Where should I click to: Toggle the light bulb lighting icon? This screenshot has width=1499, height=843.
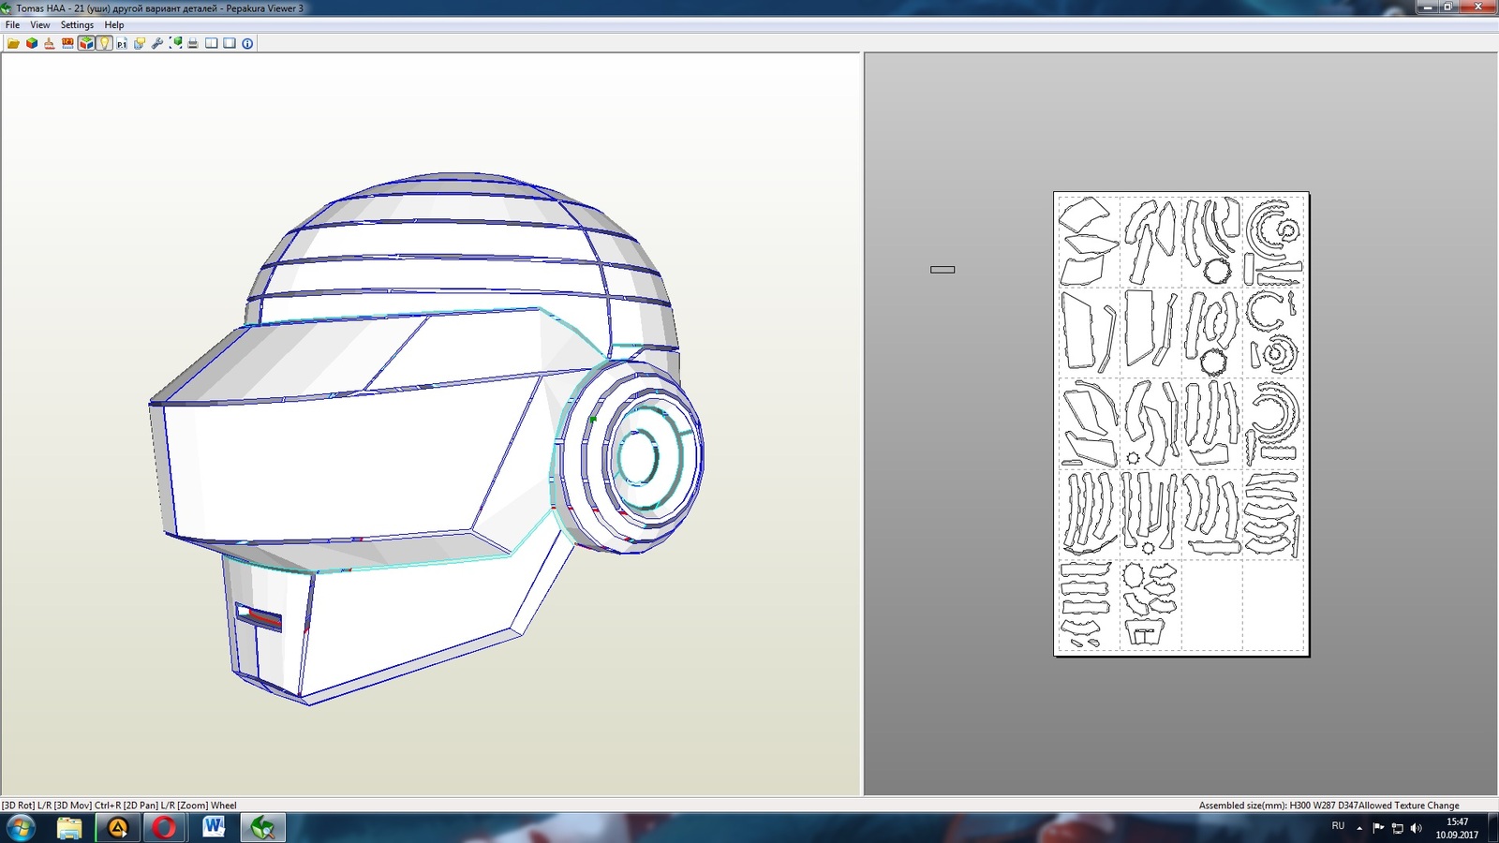103,43
